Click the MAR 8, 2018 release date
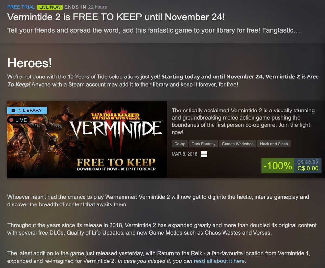This screenshot has width=325, height=268. click(184, 154)
